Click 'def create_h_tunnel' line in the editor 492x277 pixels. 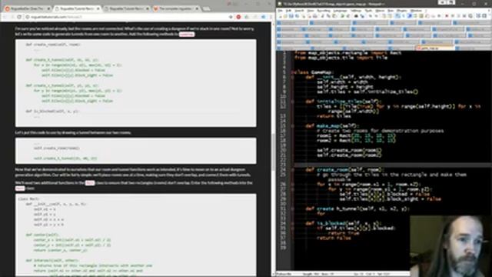357,209
